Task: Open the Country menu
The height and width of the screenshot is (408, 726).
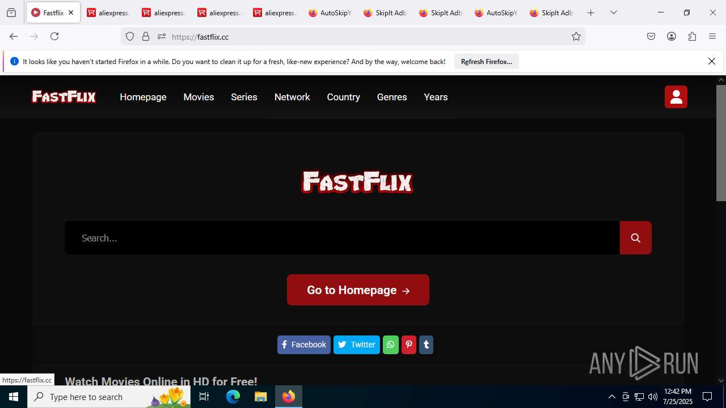Action: coord(344,97)
